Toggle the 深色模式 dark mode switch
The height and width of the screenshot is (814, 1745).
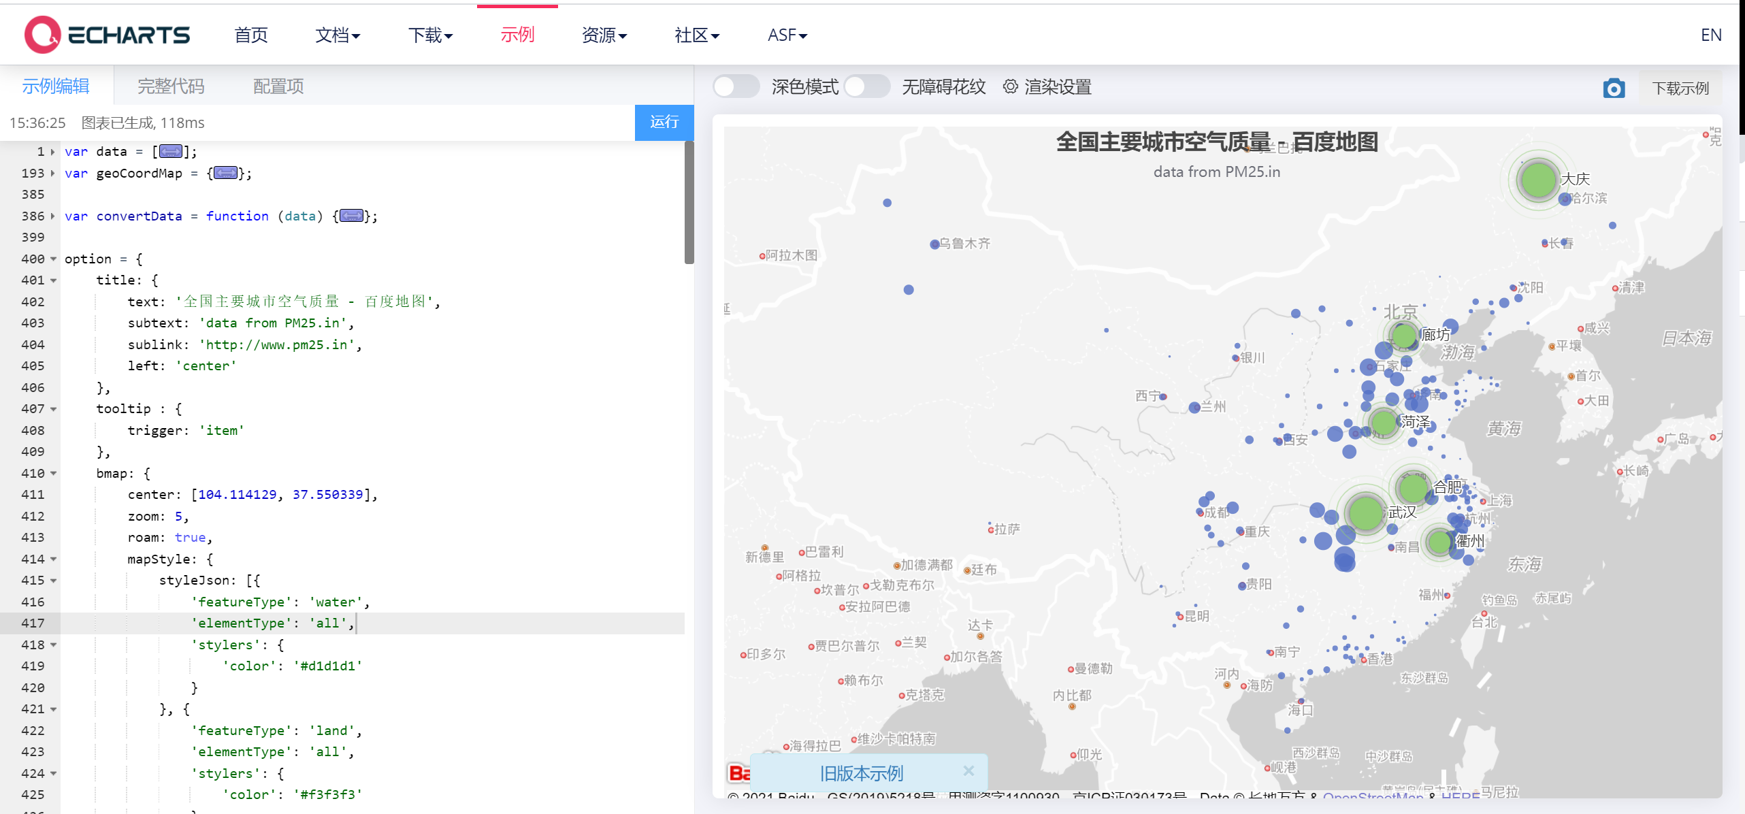point(736,86)
